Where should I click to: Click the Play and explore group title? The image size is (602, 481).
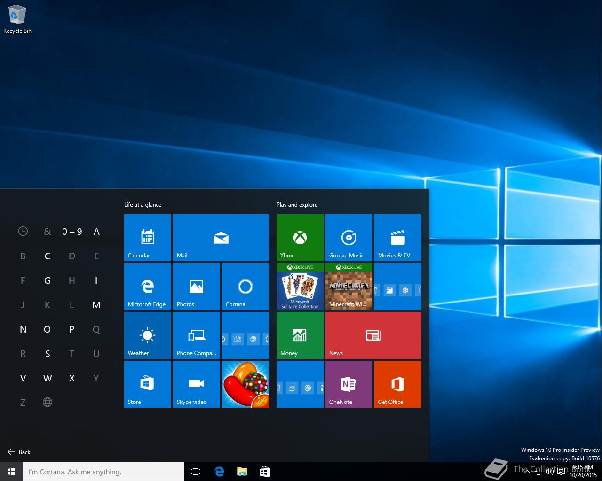[297, 205]
